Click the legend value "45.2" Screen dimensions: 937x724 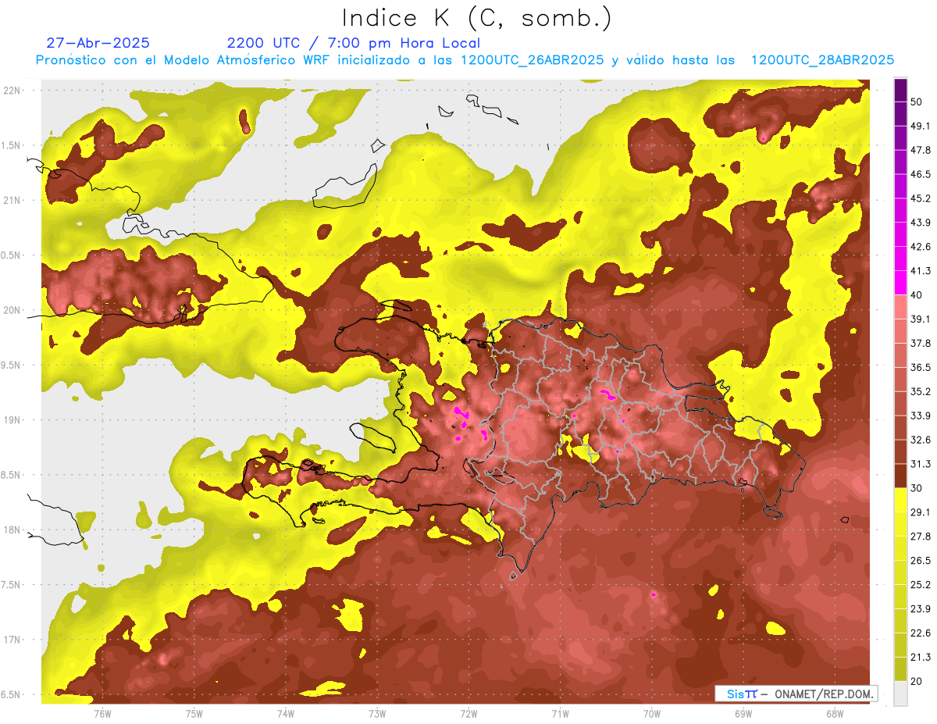(x=921, y=198)
